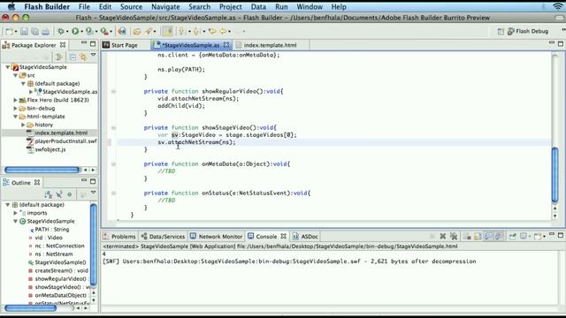
Task: Remove the launch with the console X icon
Action: 442,237
